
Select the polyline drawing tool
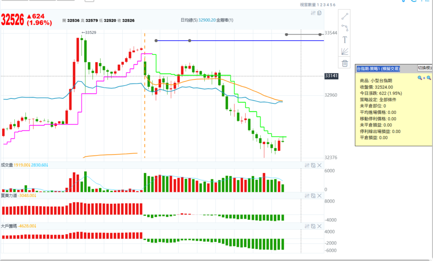[x=345, y=28]
